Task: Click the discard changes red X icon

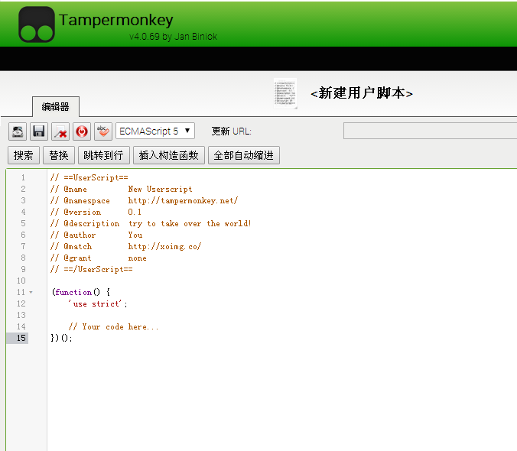Action: click(60, 131)
